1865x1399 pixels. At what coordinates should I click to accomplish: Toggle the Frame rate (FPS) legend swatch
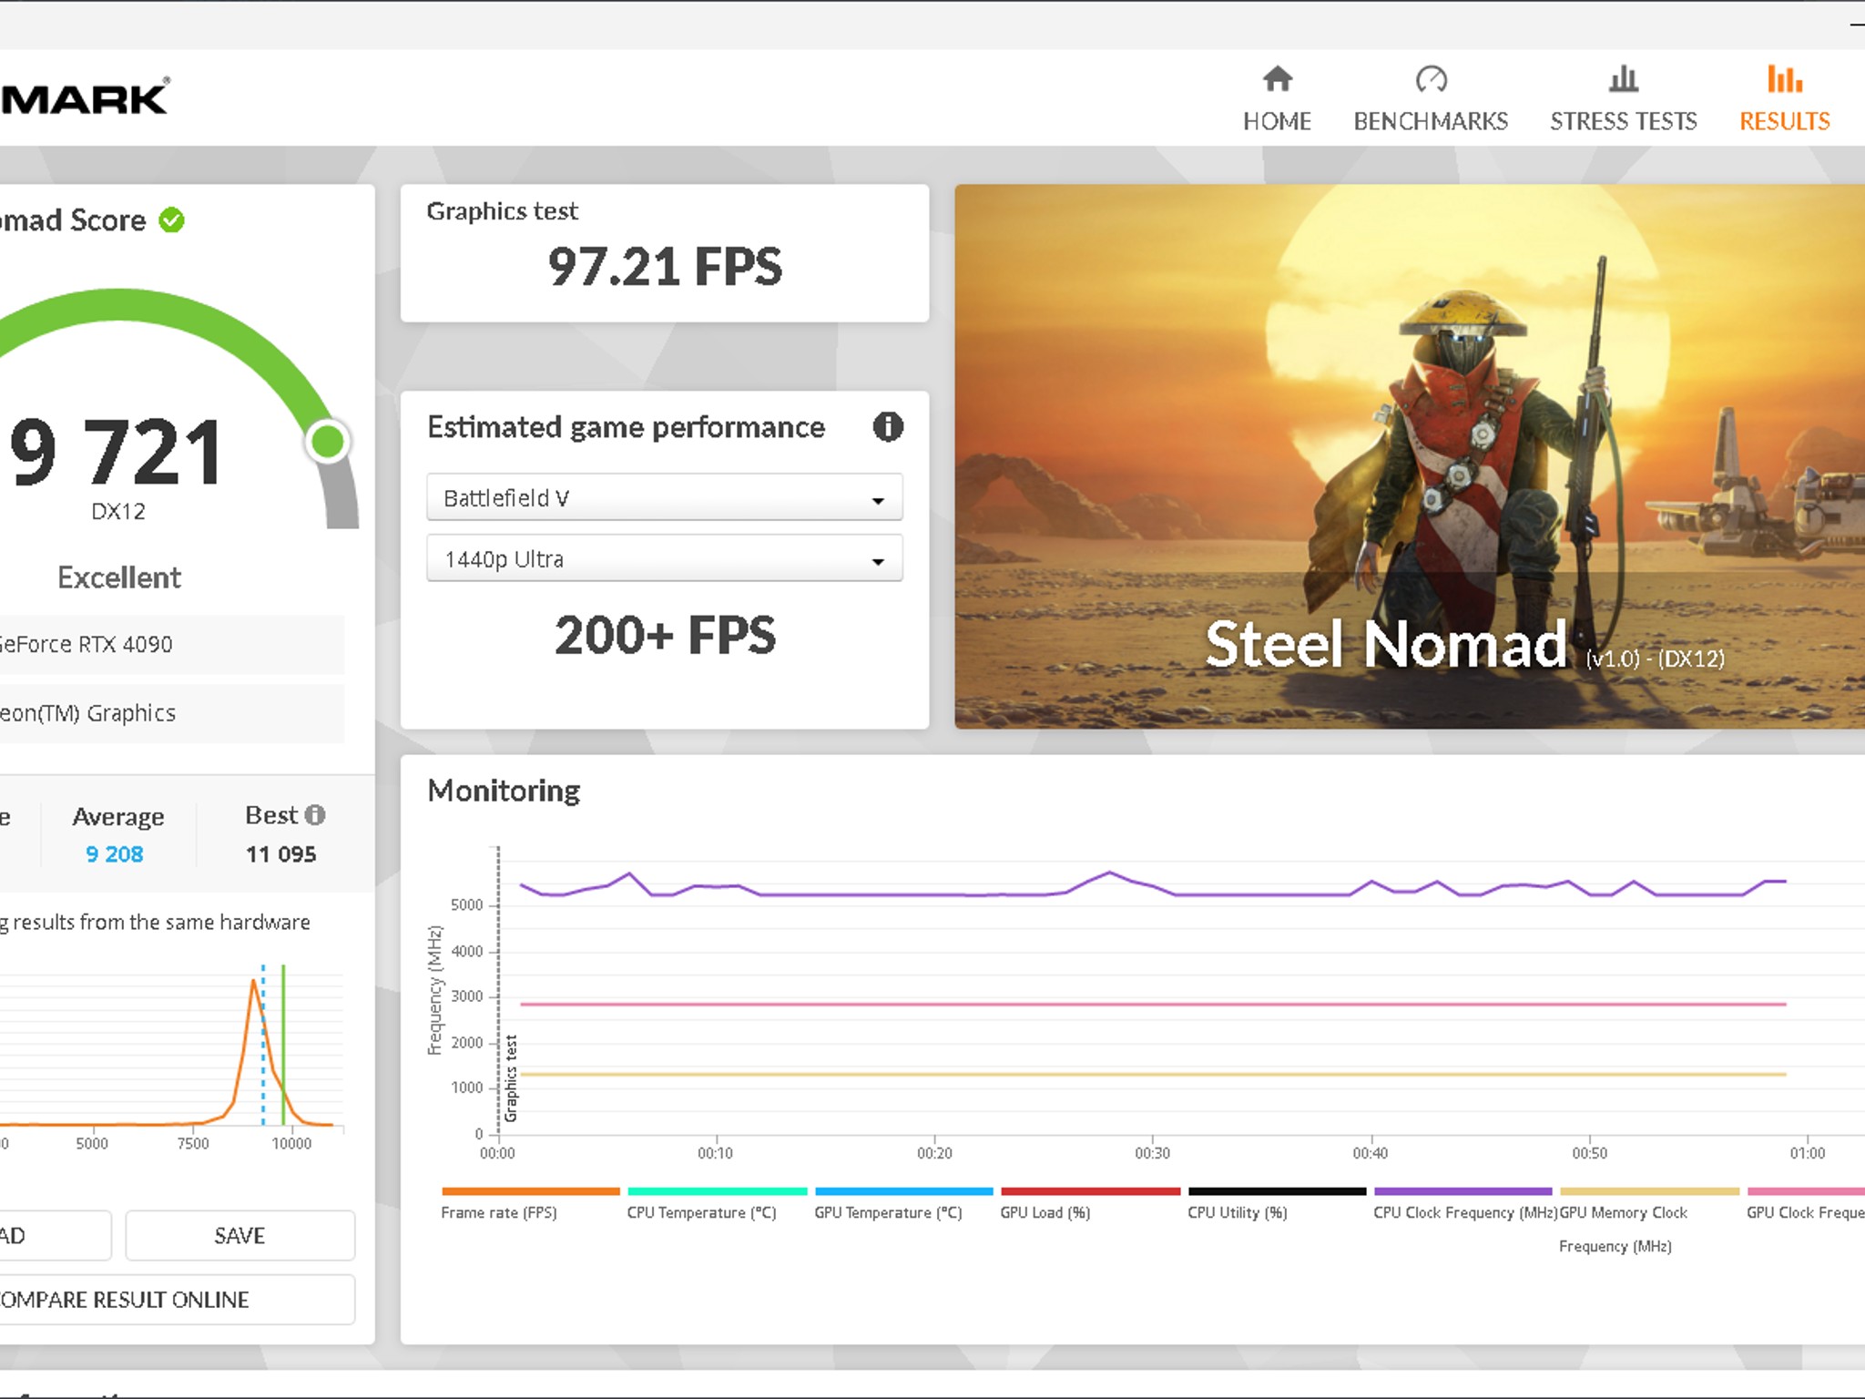(531, 1191)
